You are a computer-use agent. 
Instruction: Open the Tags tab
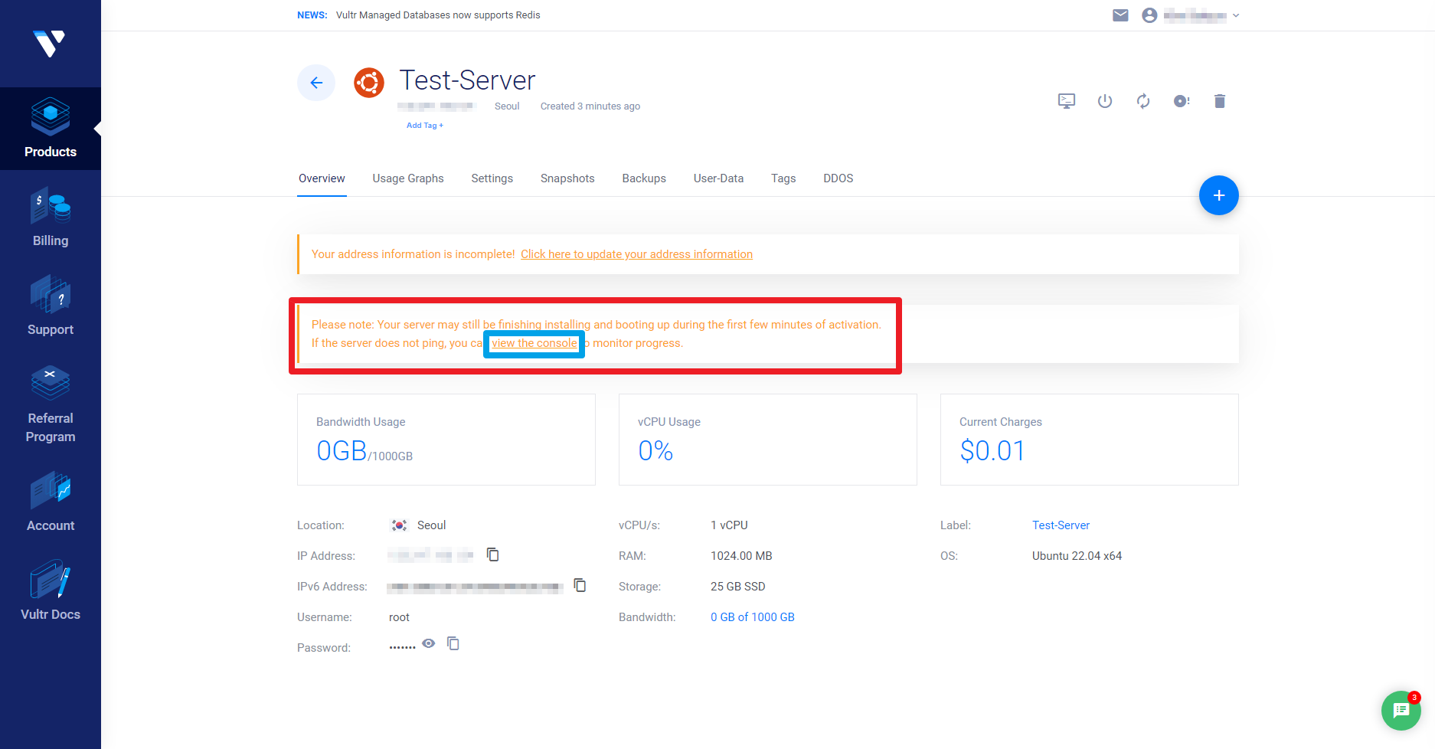pos(783,178)
